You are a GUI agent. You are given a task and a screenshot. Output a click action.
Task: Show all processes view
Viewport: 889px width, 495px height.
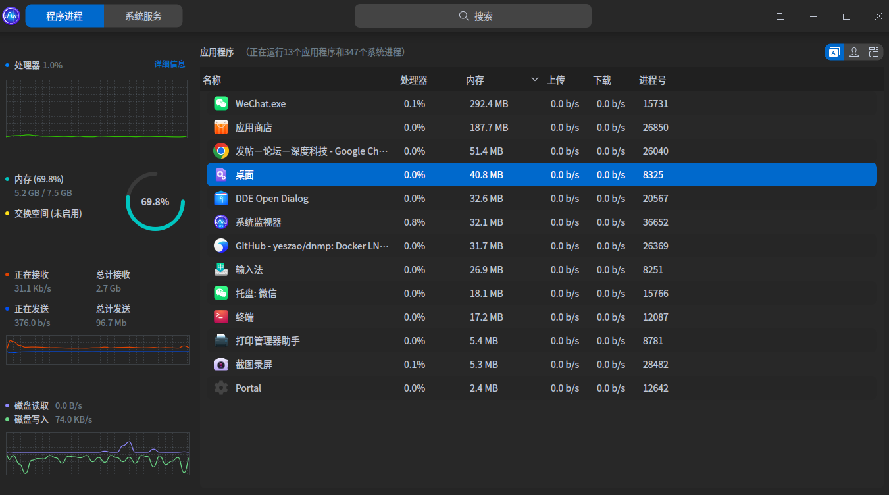[x=874, y=52]
